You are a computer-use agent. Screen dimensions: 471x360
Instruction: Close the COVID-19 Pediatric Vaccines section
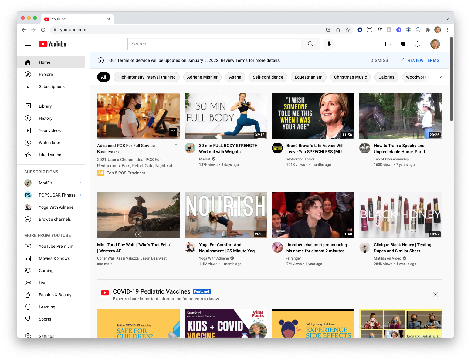tap(436, 294)
